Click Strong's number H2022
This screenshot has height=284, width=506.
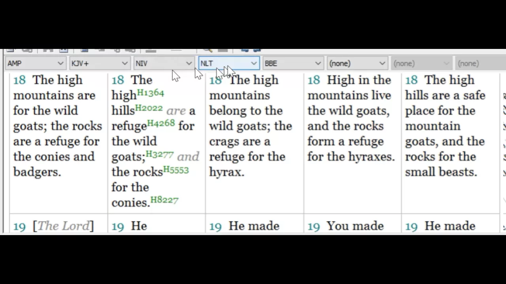click(149, 108)
